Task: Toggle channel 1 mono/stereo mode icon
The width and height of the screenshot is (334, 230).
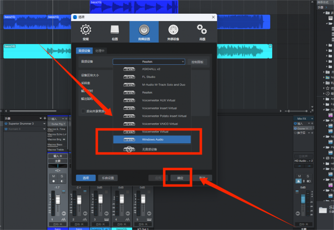Action: click(x=64, y=213)
